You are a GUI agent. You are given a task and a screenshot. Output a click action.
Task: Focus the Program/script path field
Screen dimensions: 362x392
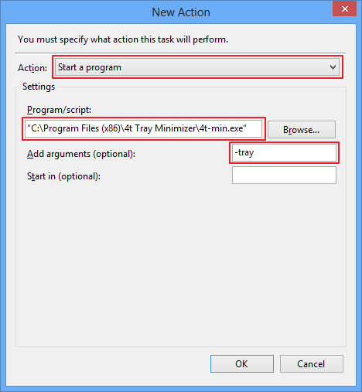[x=144, y=128]
